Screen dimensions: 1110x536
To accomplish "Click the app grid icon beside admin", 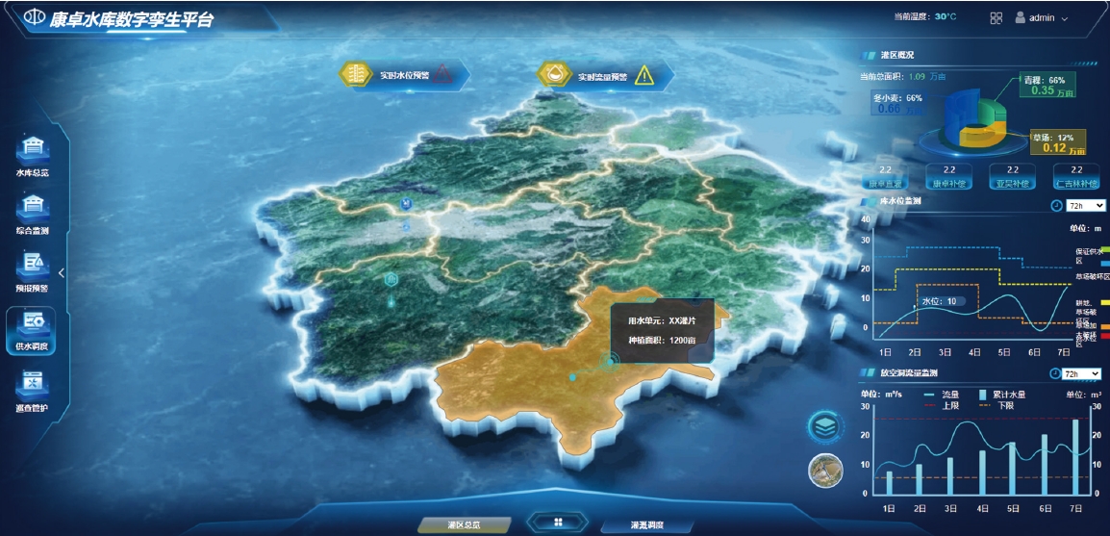I will (x=996, y=17).
